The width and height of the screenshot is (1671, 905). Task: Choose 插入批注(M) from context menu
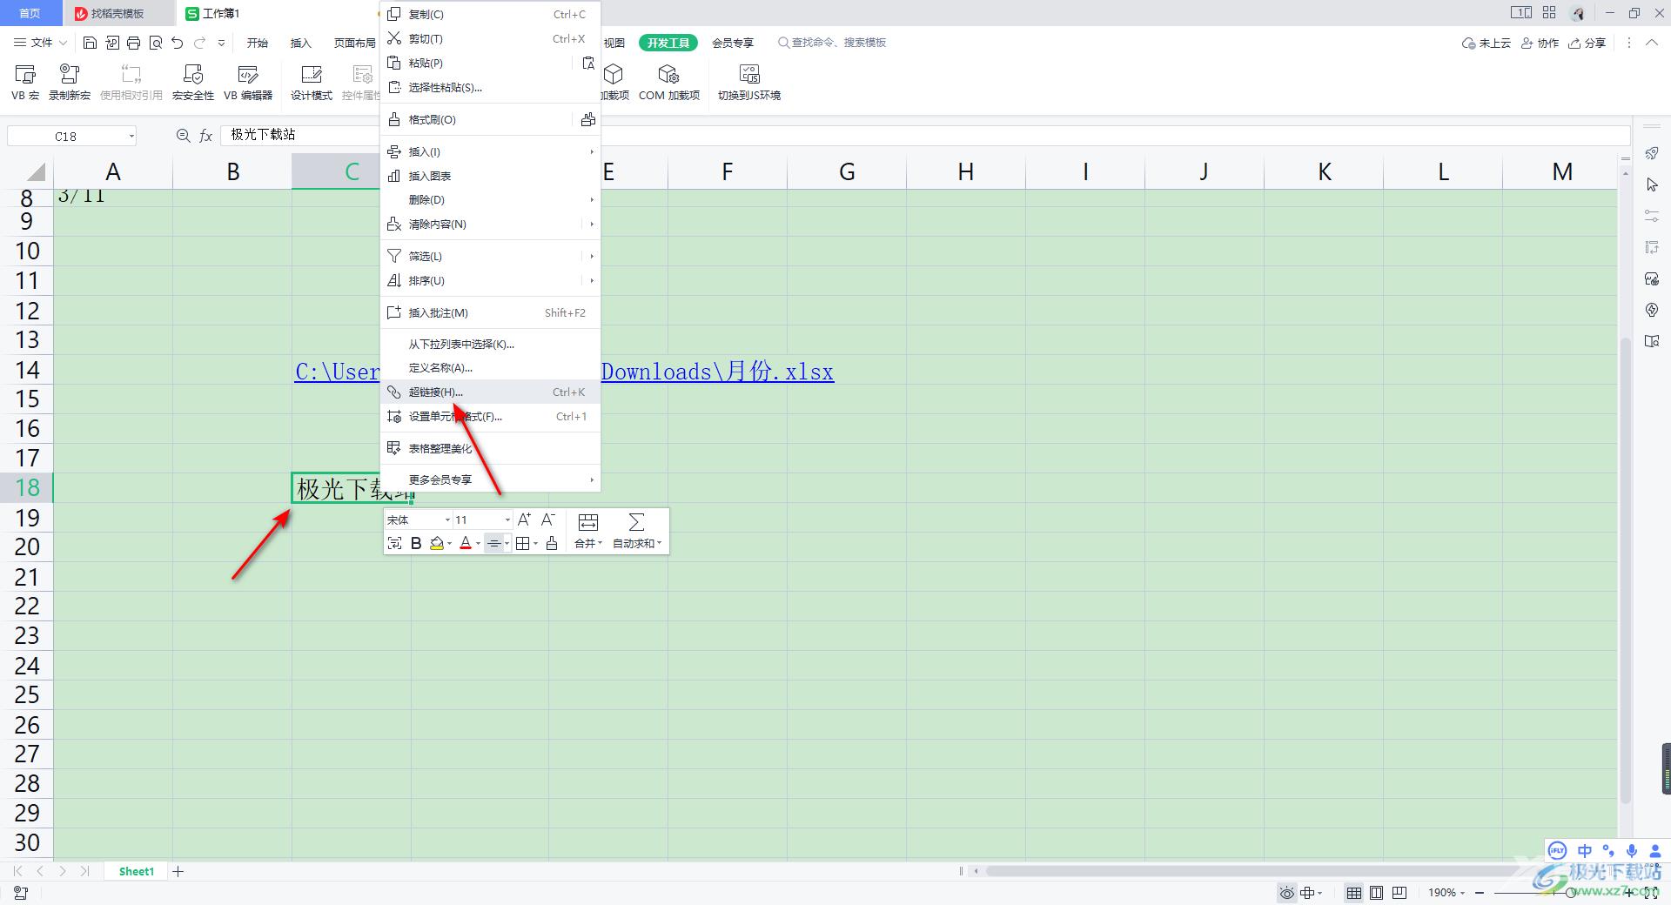click(491, 312)
